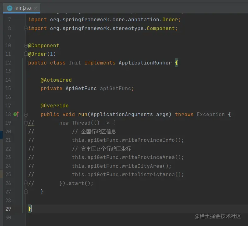The height and width of the screenshot is (226, 248).
Task: Click the throws keyword on line 18
Action: tap(184, 115)
